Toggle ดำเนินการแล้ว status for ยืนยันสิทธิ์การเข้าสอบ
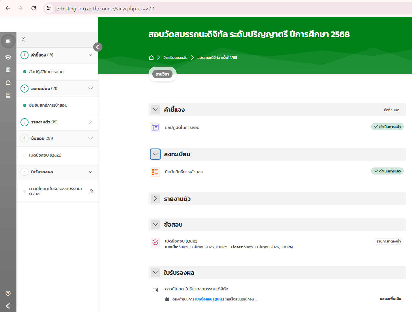Viewport: 412px width, 312px height. [387, 171]
